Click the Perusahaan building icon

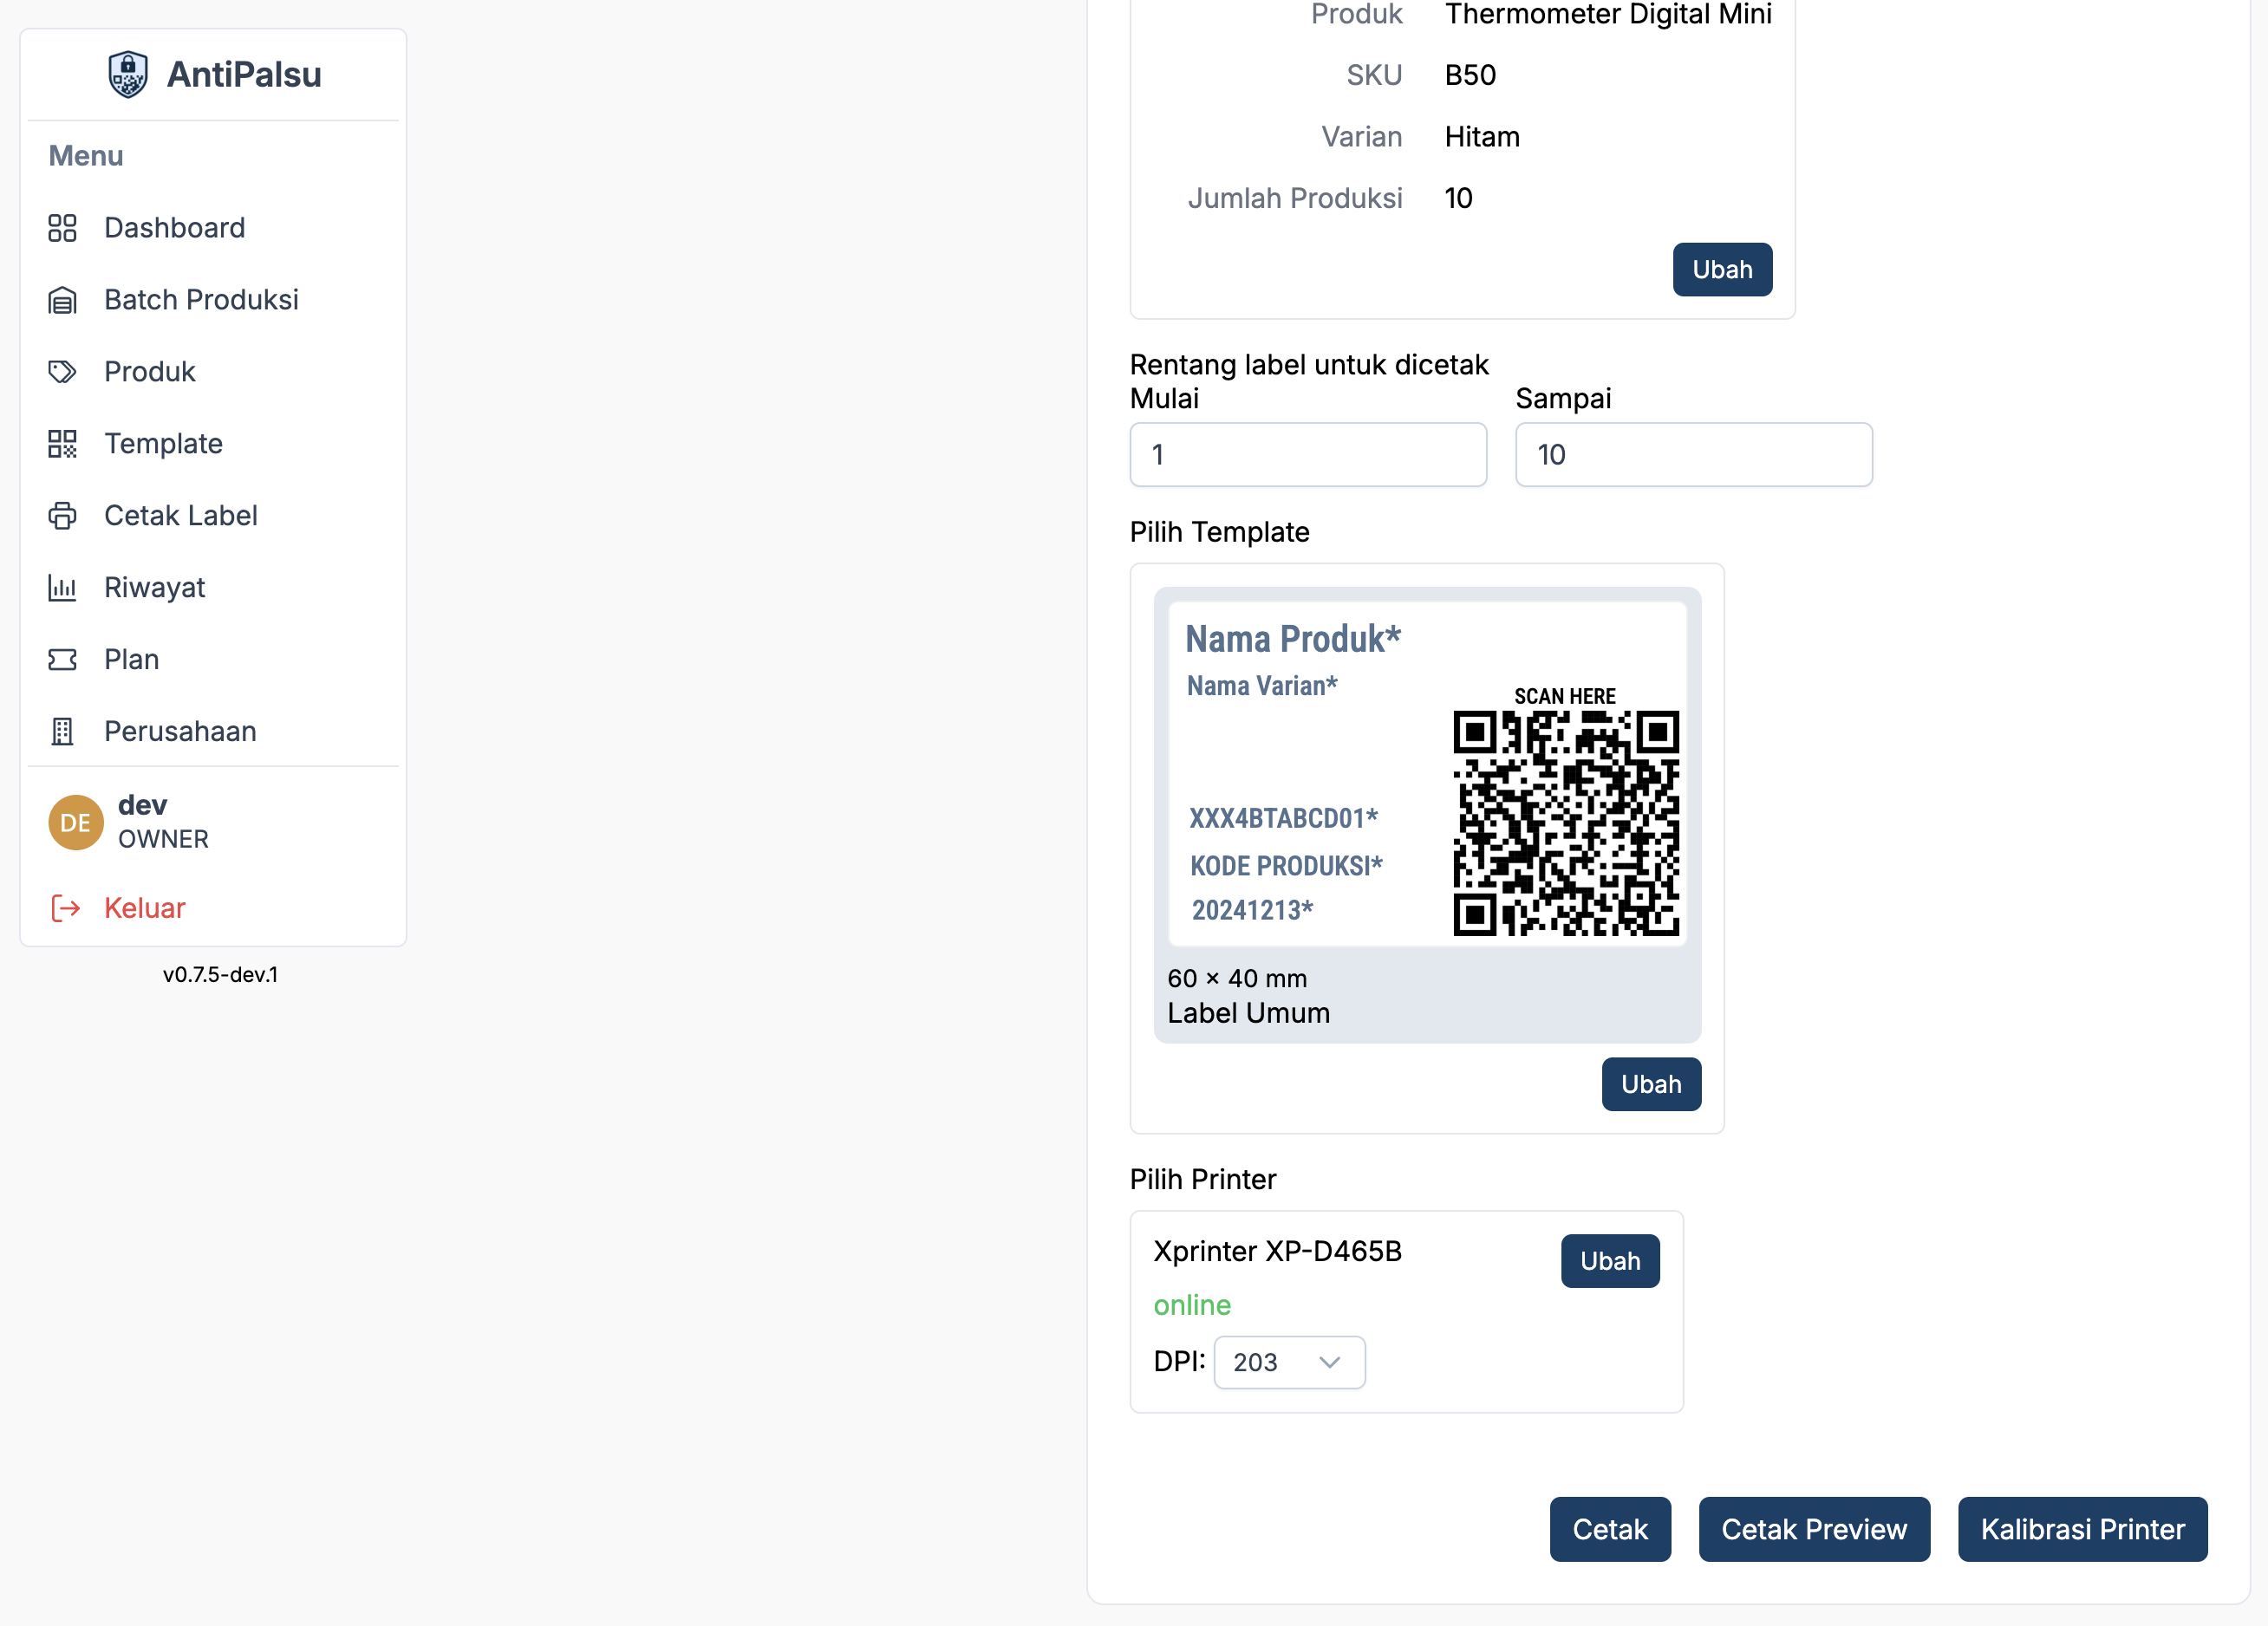(x=62, y=732)
